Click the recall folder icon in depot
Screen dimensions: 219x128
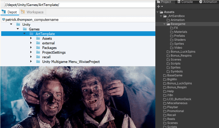point(38,57)
